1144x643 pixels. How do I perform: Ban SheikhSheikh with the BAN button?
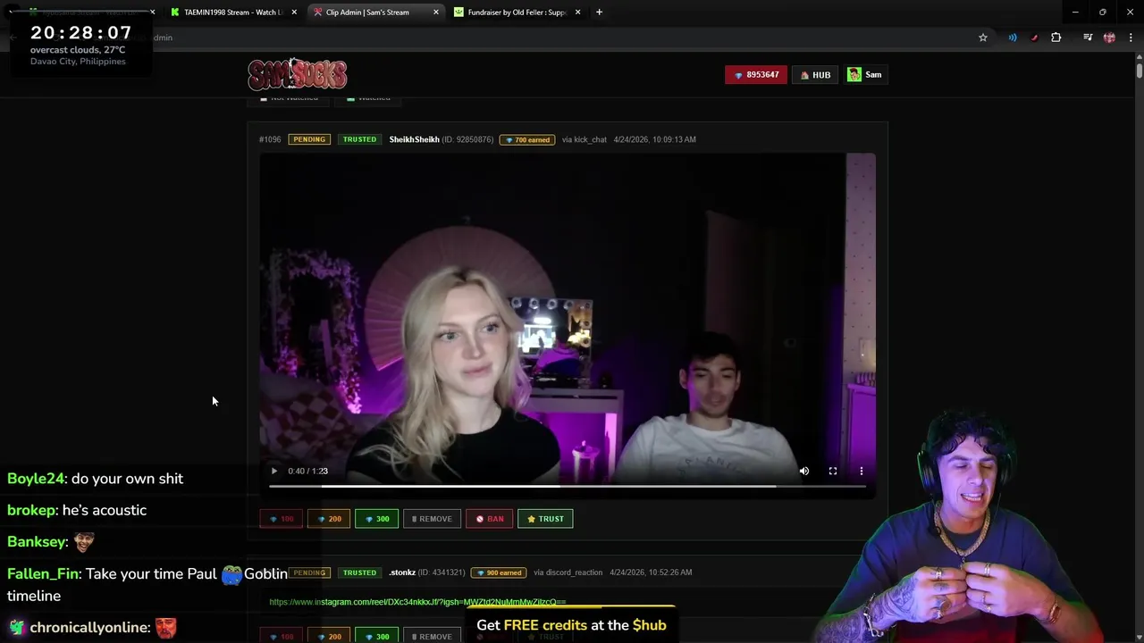489,519
